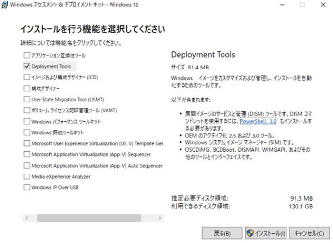The height and width of the screenshot is (243, 333).
Task: Uncheck the Deployment Tools checkbox
Action: pos(26,66)
